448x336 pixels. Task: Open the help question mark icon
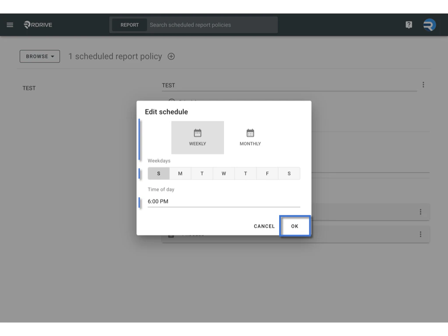pyautogui.click(x=408, y=24)
